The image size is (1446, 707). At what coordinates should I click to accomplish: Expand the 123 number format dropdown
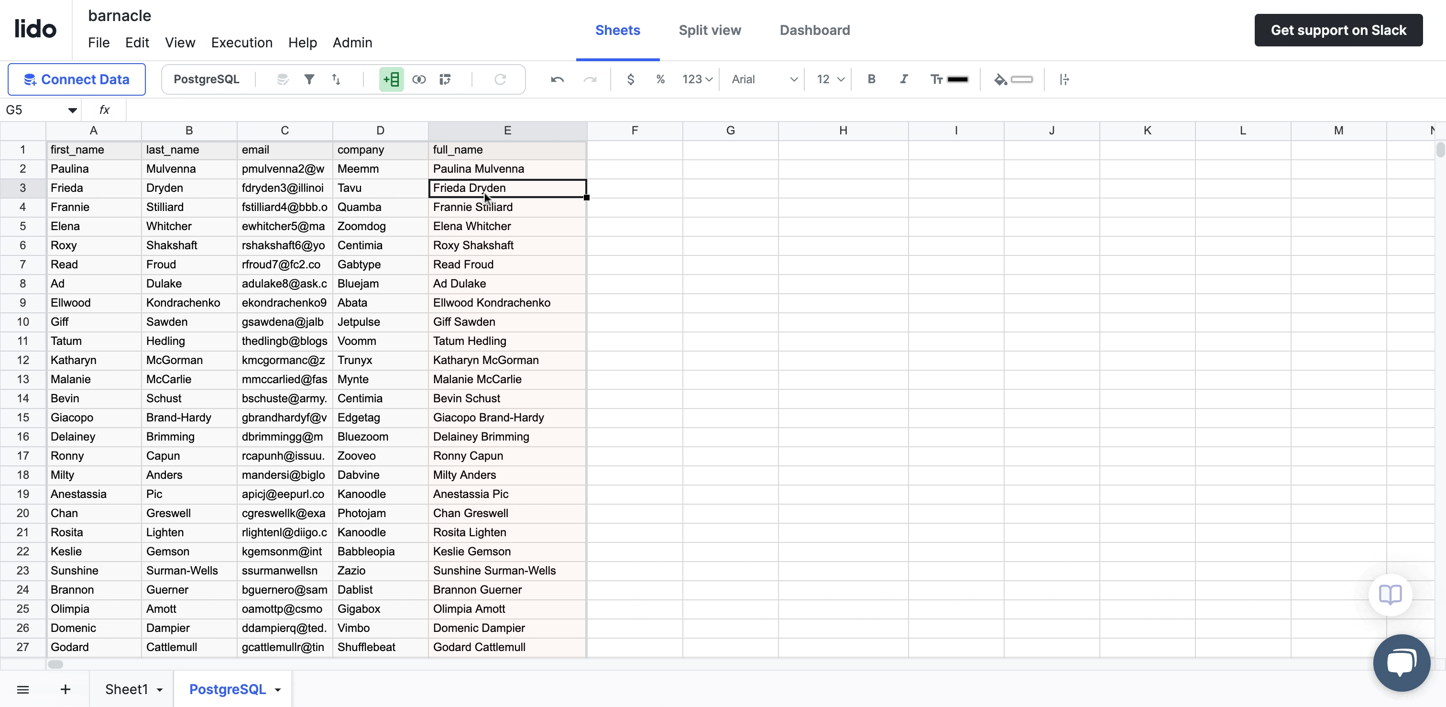point(697,79)
